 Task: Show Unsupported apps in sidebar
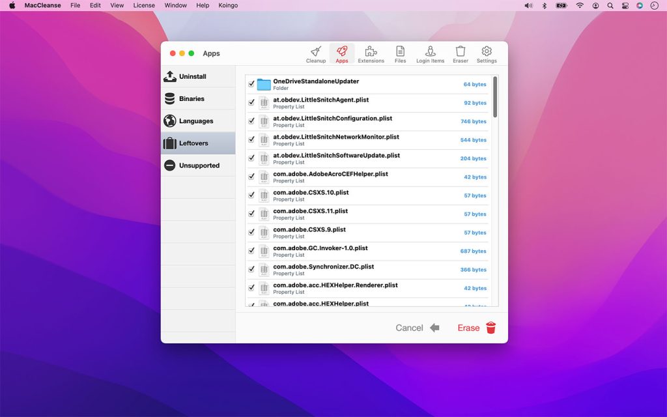click(198, 165)
